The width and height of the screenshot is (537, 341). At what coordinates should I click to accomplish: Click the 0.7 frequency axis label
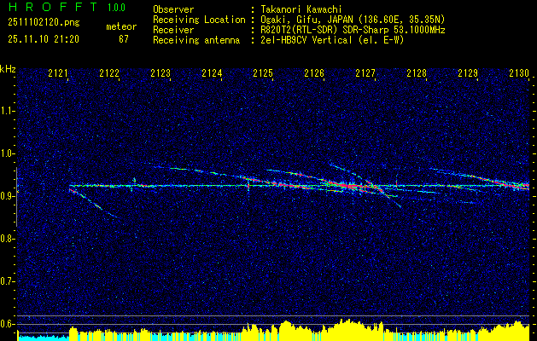pyautogui.click(x=7, y=281)
